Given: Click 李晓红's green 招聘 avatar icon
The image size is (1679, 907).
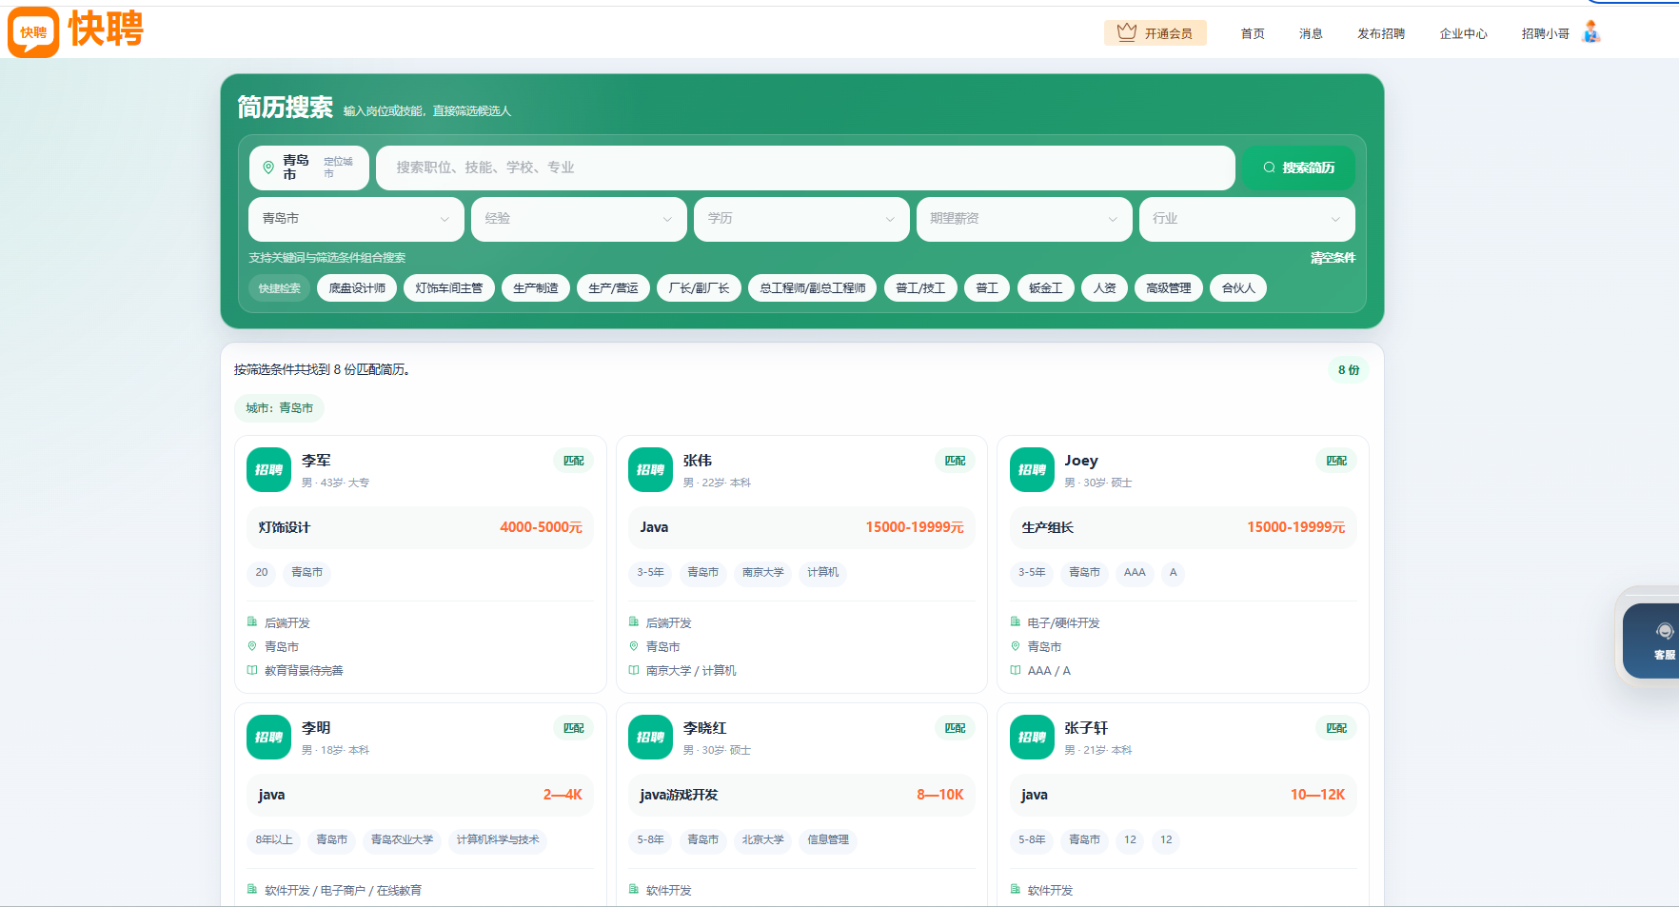Looking at the screenshot, I should click(x=650, y=738).
